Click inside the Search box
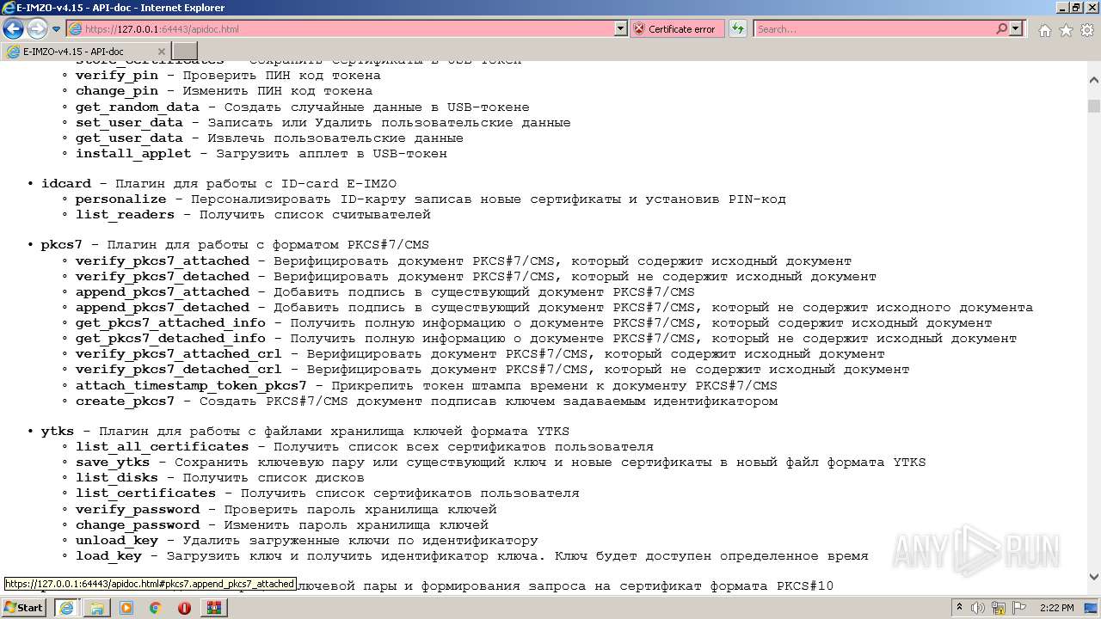 tap(873, 29)
